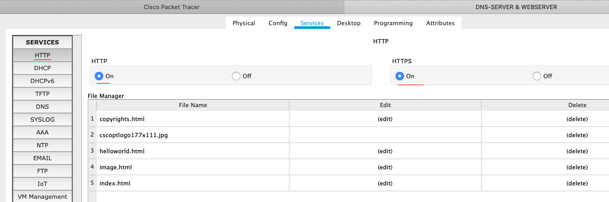The width and height of the screenshot is (609, 202).
Task: Open the NTP service settings
Action: tap(43, 145)
